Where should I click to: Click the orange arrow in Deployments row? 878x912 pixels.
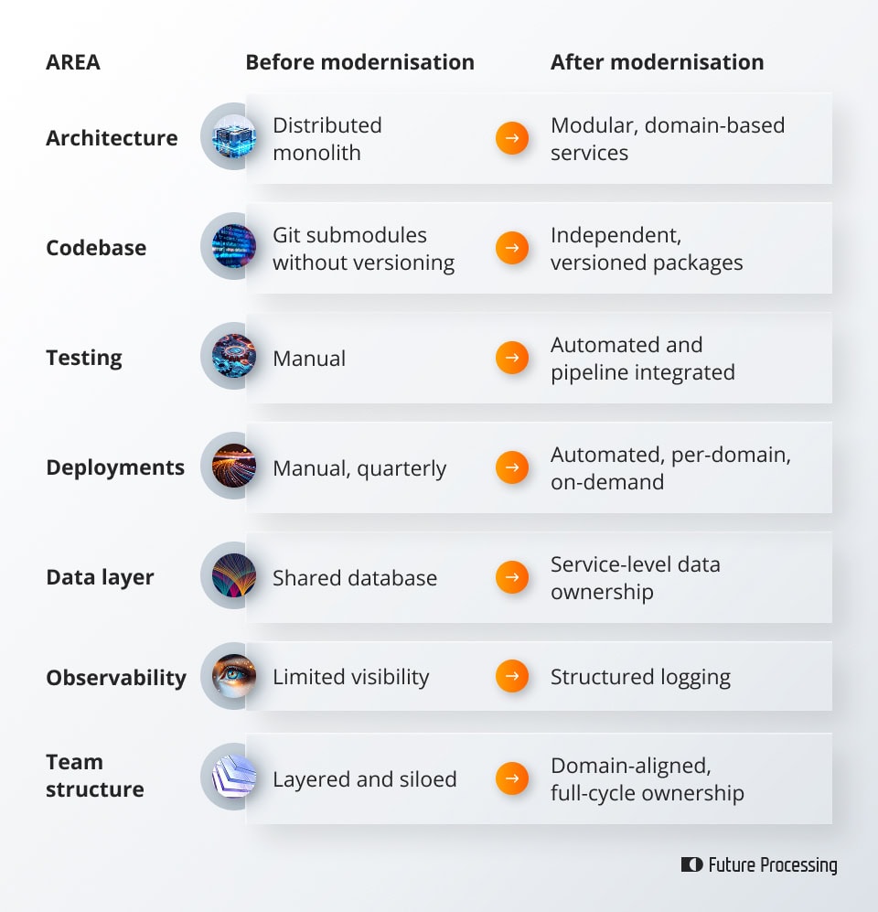tap(512, 467)
